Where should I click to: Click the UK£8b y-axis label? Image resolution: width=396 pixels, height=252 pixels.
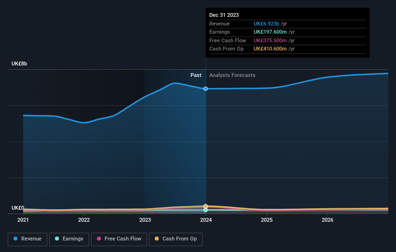pyautogui.click(x=19, y=63)
